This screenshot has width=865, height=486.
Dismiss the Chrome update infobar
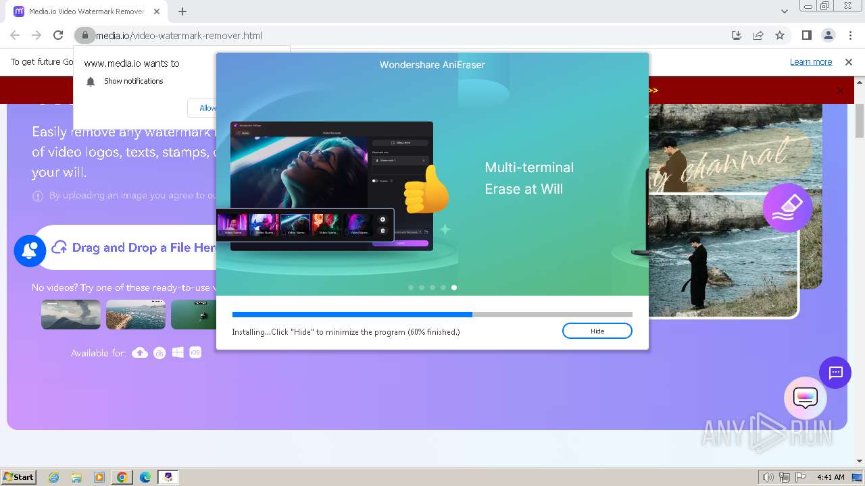click(x=849, y=62)
